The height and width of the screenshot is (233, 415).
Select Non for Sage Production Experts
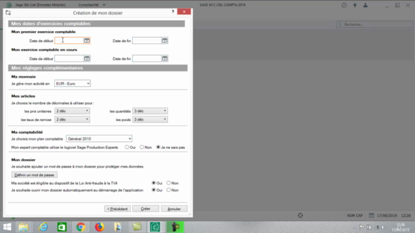click(142, 147)
